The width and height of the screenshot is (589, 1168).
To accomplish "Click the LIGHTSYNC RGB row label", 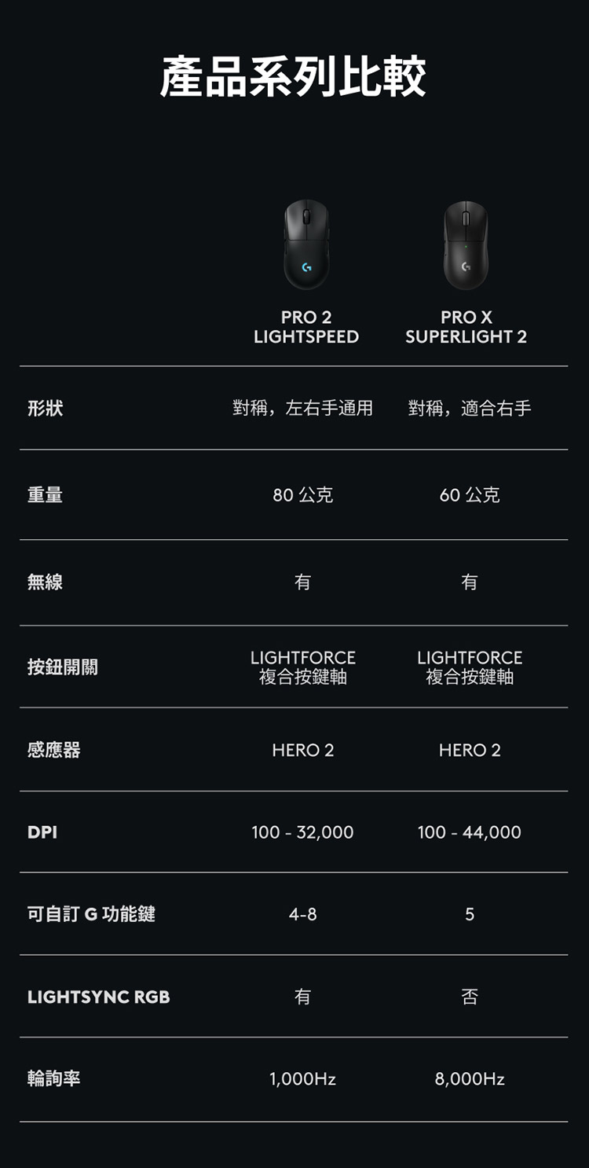I will tap(98, 997).
